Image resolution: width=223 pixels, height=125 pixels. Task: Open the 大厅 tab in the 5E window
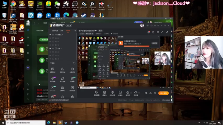click(45, 23)
